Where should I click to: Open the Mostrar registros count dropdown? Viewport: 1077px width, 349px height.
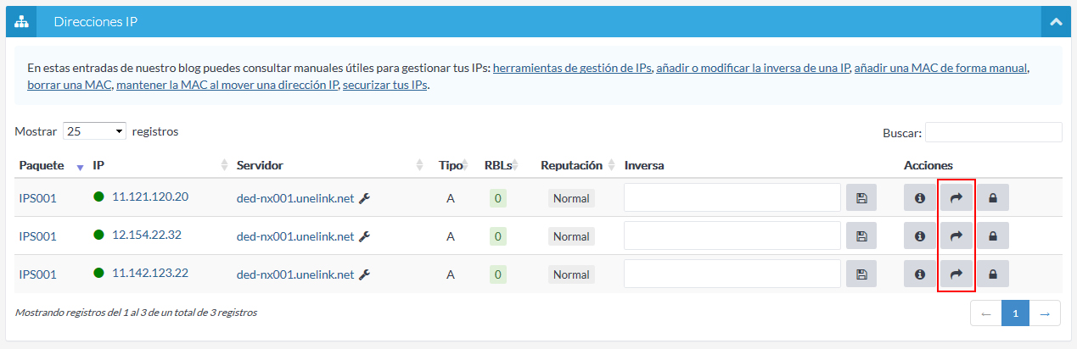coord(95,132)
